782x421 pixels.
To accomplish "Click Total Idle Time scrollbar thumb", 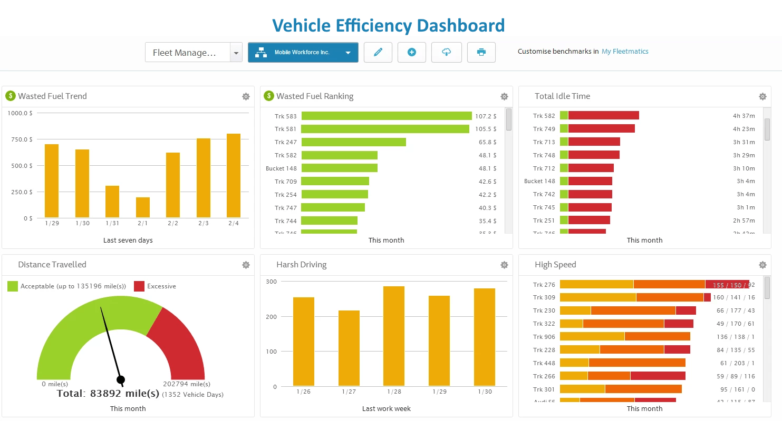I will 767,129.
